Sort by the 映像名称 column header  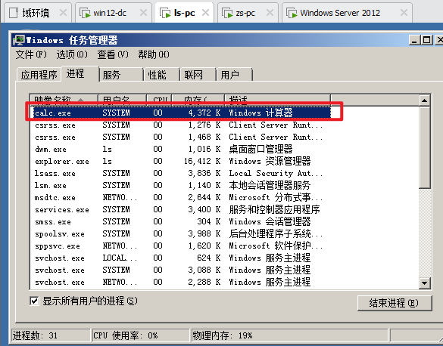(x=64, y=100)
